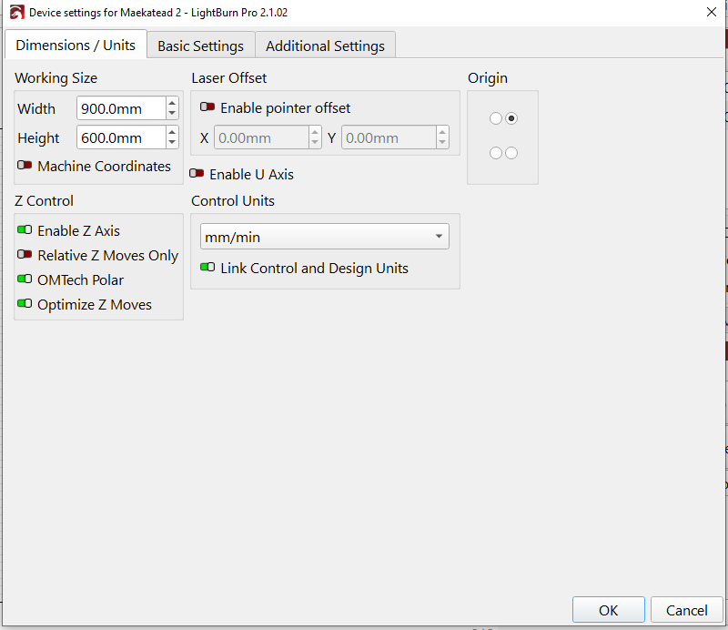Image resolution: width=728 pixels, height=630 pixels.
Task: Open the Basic Settings tab
Action: (x=200, y=46)
